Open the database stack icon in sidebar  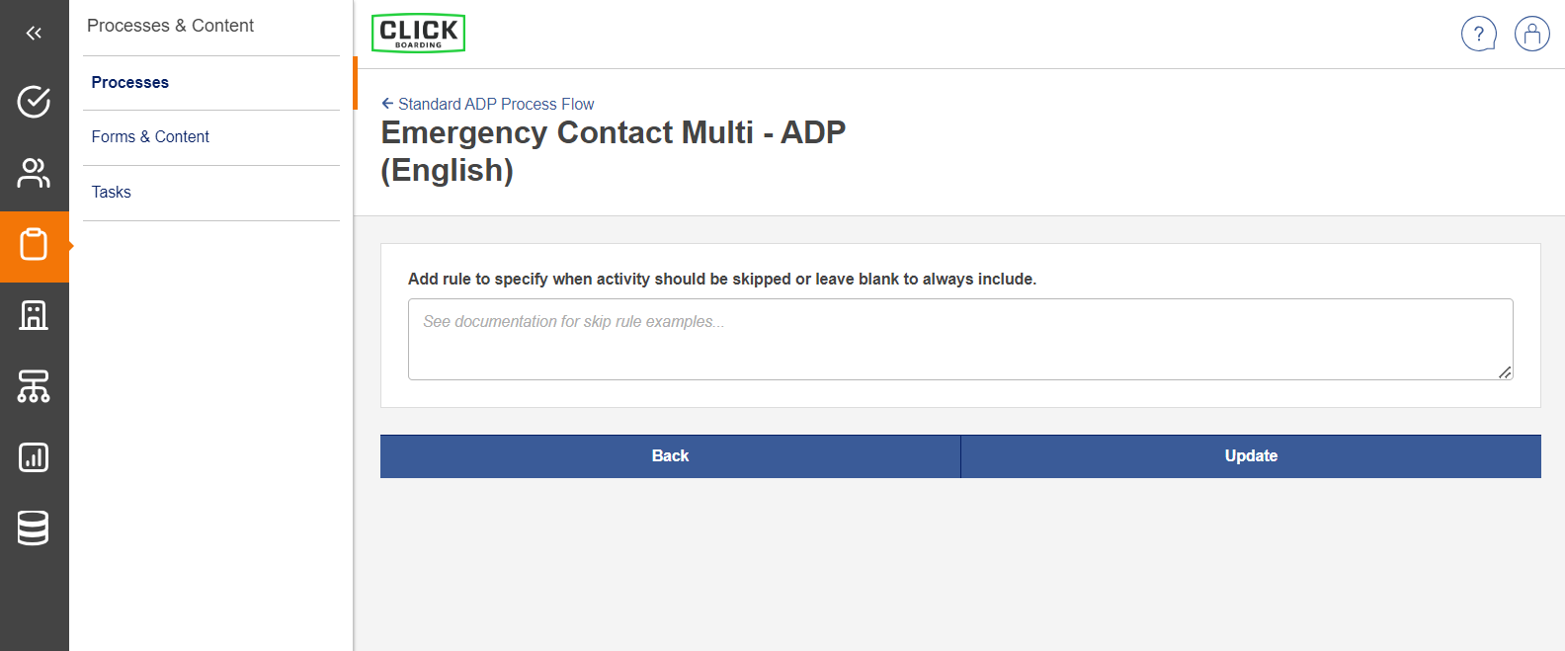[x=34, y=529]
